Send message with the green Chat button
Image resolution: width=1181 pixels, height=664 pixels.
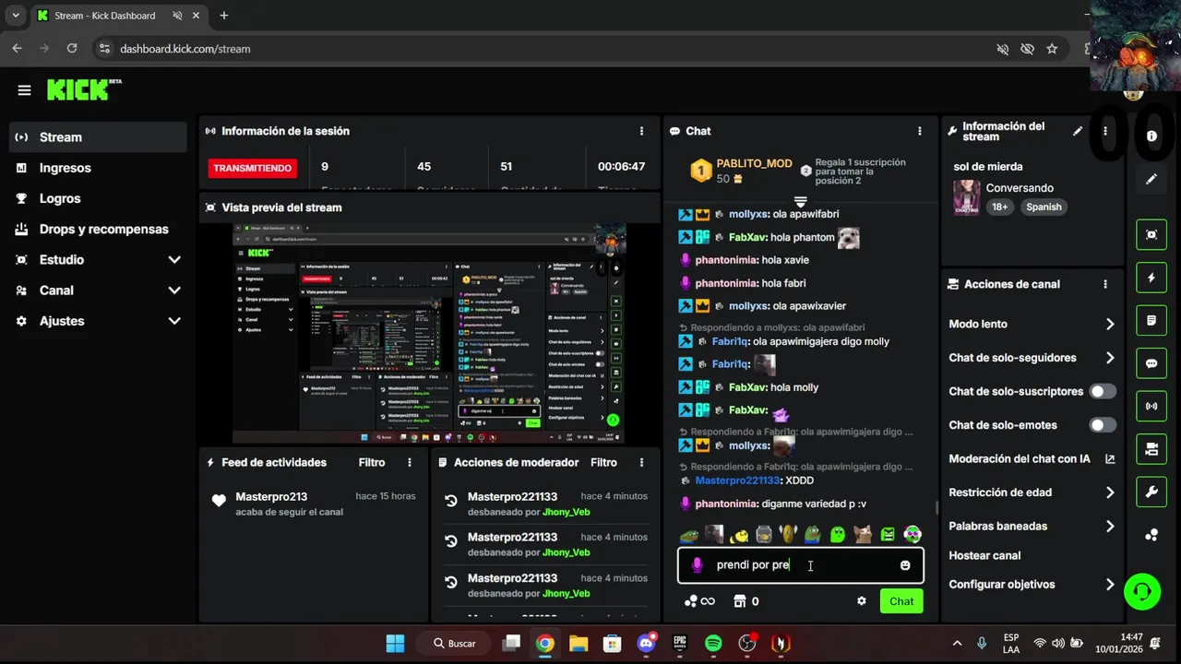(x=901, y=601)
